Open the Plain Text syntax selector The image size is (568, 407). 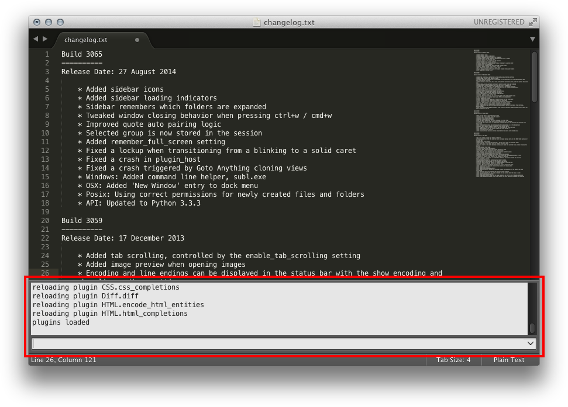click(508, 360)
